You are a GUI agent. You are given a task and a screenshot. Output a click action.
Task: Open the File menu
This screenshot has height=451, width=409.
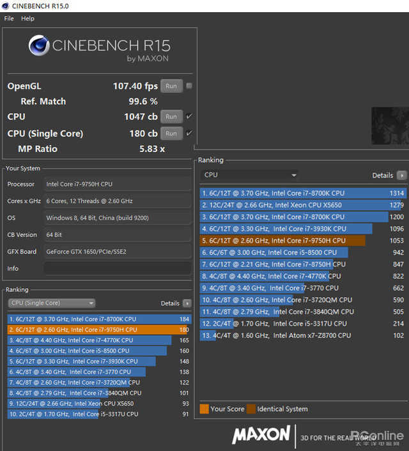pos(9,19)
